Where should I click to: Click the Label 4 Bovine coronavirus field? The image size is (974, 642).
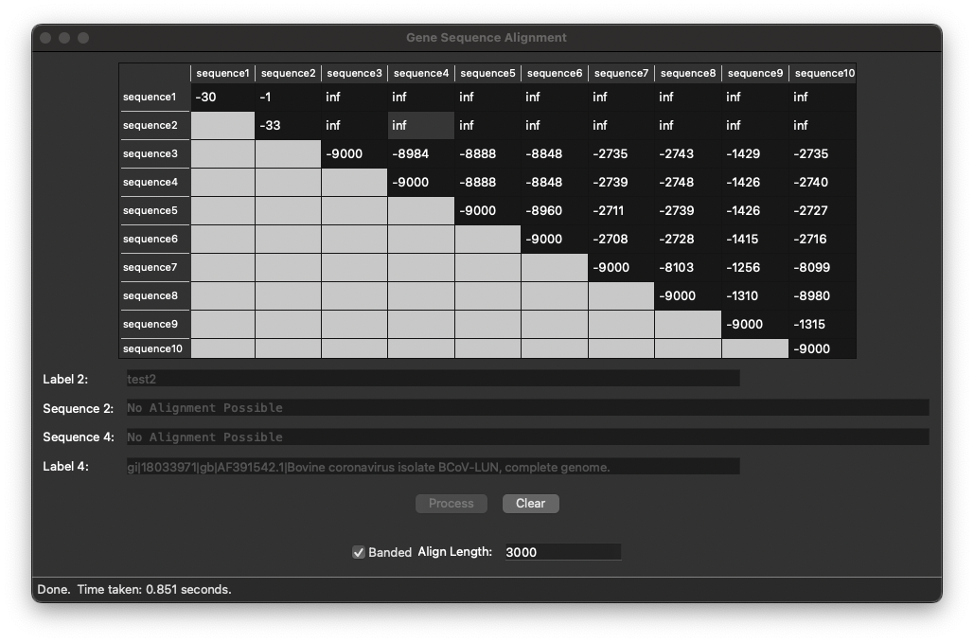pos(433,467)
